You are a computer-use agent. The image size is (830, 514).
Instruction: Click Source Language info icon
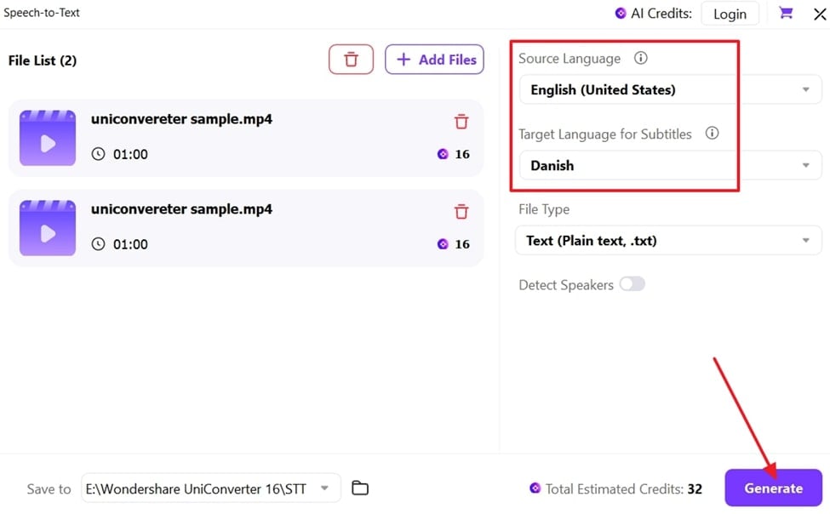[641, 59]
